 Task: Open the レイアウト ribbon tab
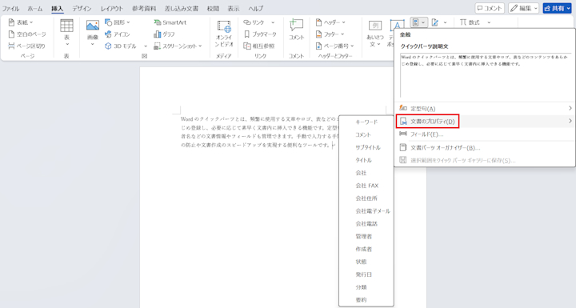pos(112,9)
